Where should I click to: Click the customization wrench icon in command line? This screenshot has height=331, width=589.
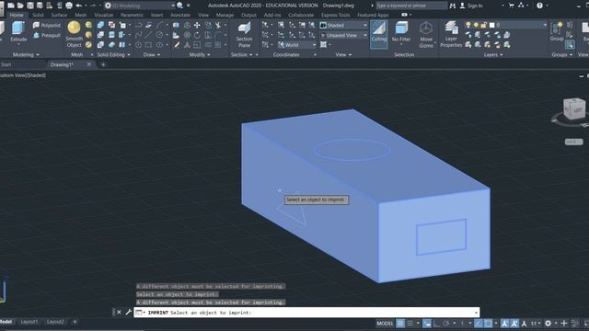[x=129, y=313]
